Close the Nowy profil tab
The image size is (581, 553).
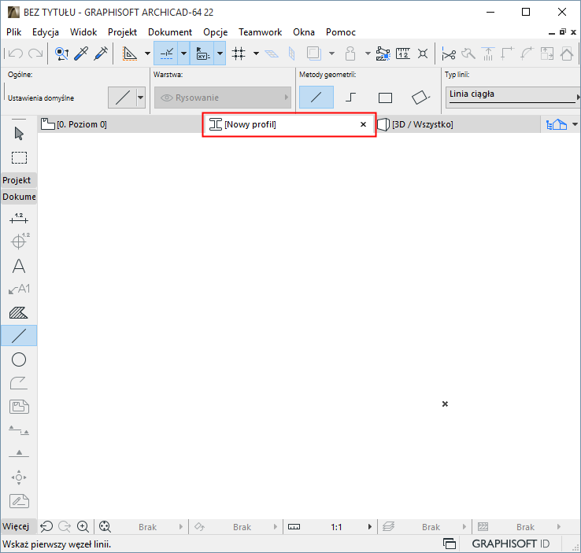pyautogui.click(x=363, y=124)
